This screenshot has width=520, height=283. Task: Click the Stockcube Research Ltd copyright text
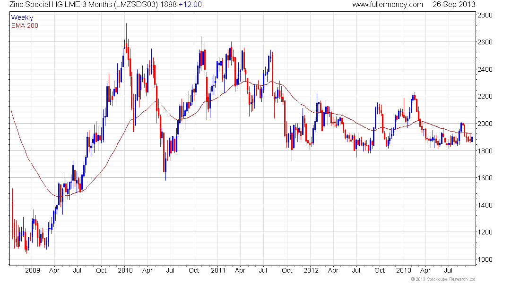point(443,279)
